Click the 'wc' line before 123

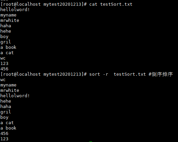[3, 58]
